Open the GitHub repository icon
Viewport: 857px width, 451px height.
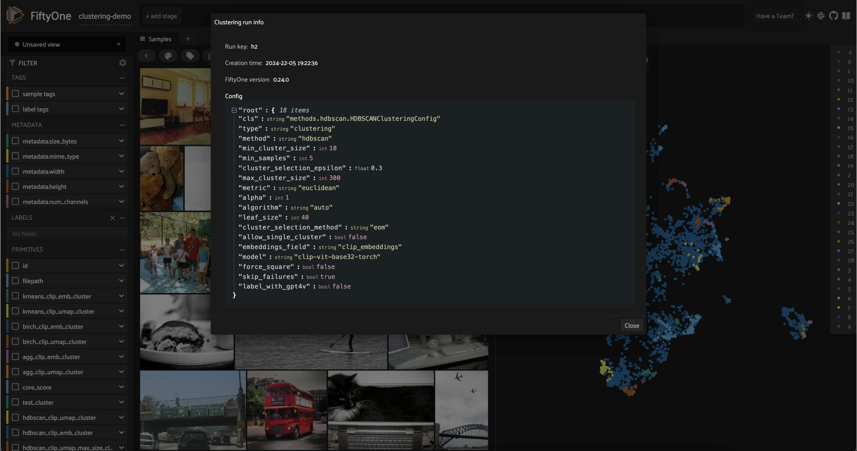[833, 16]
